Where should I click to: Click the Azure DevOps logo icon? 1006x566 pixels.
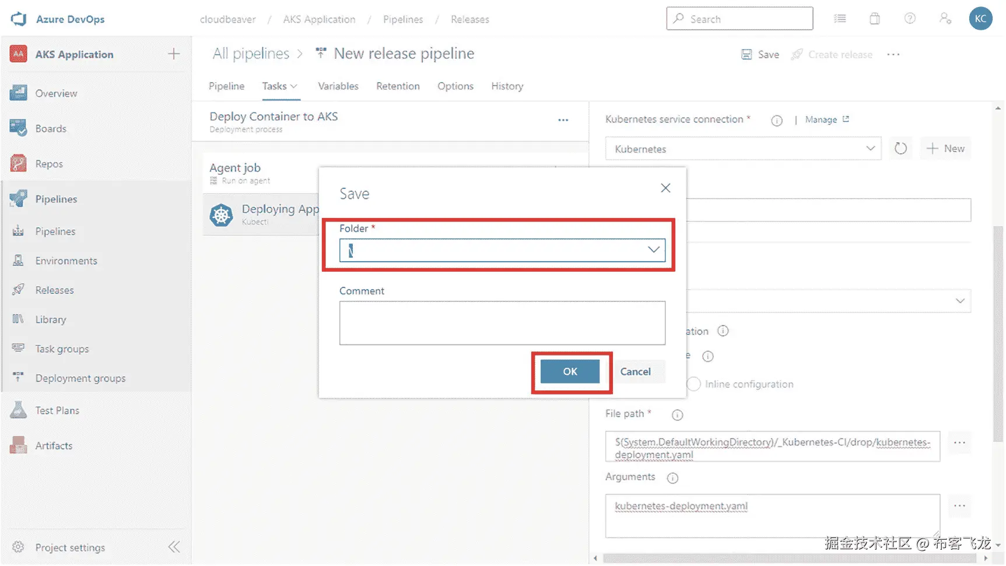pyautogui.click(x=19, y=19)
